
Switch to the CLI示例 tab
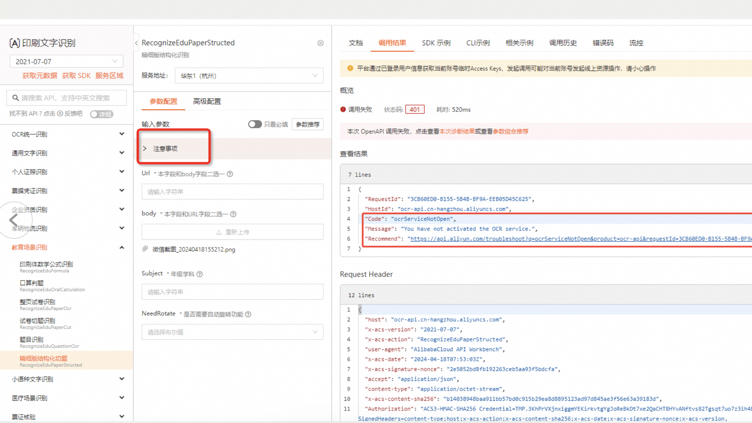[x=478, y=43]
